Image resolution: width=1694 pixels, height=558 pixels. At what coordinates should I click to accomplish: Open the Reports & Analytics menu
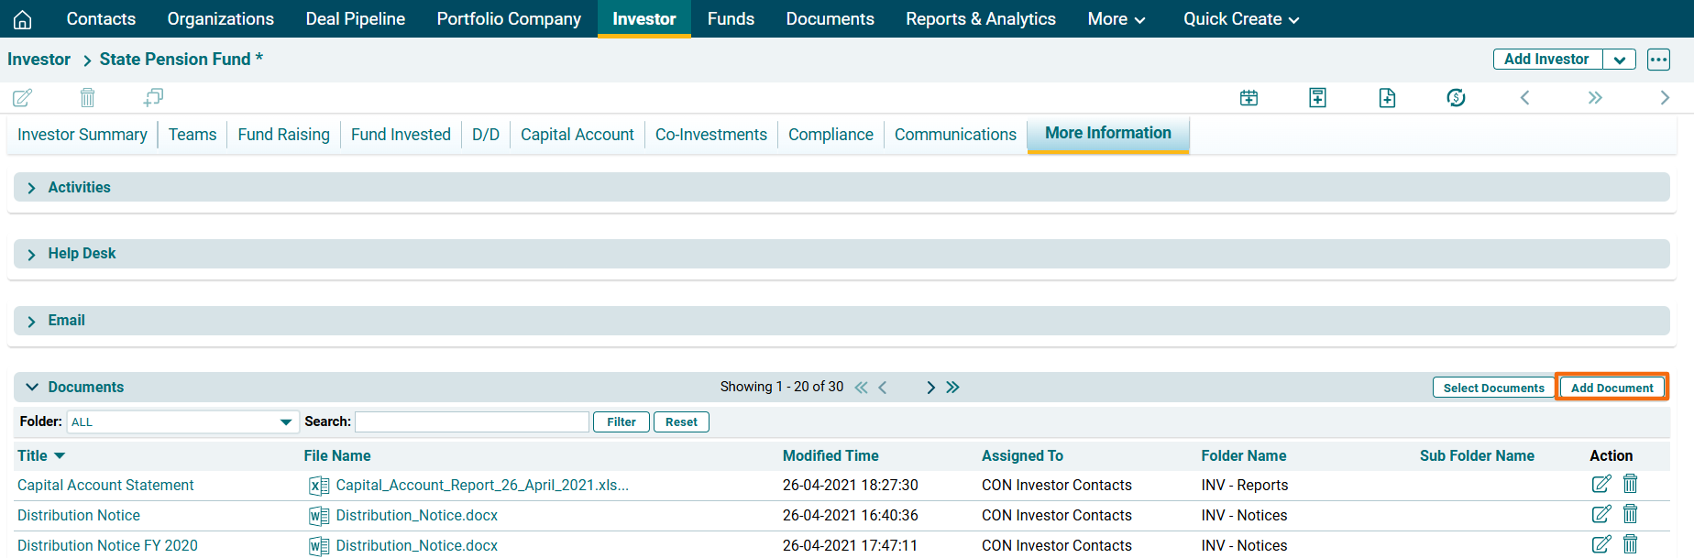(980, 19)
